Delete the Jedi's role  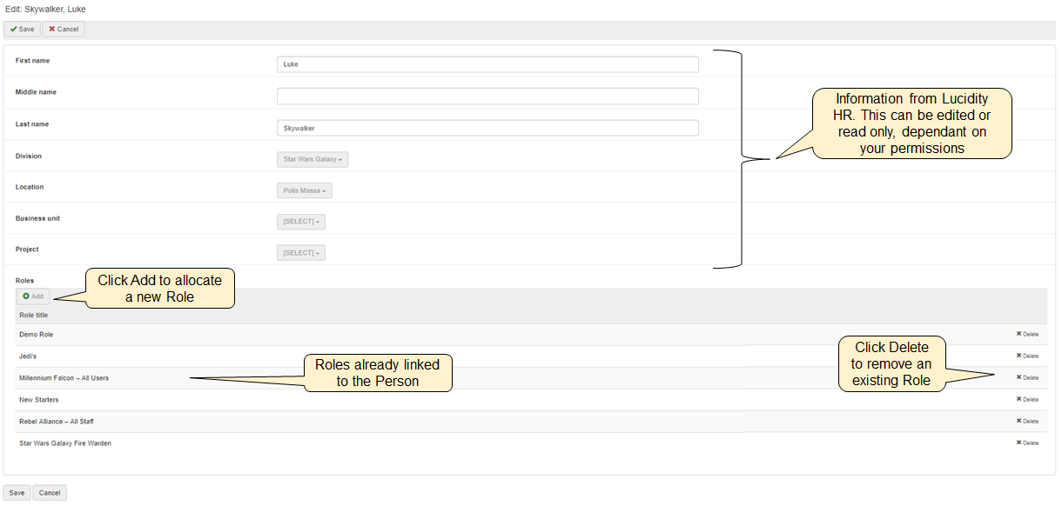click(1027, 356)
